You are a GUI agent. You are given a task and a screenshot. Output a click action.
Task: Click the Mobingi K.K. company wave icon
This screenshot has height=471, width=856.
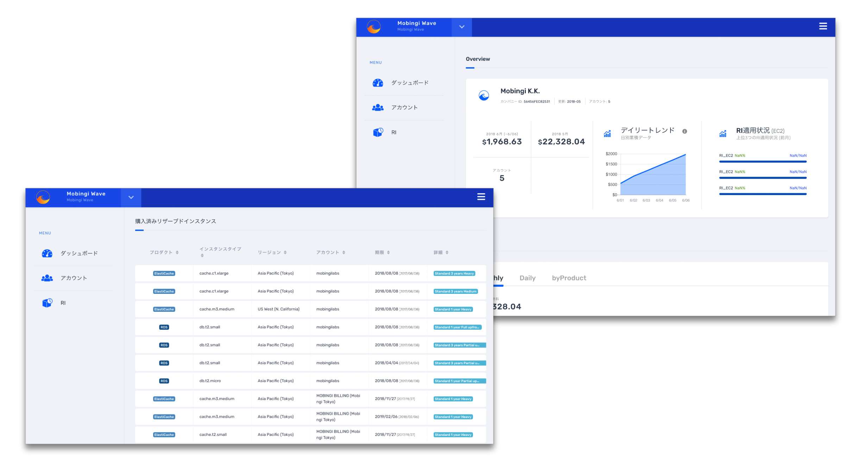point(484,95)
